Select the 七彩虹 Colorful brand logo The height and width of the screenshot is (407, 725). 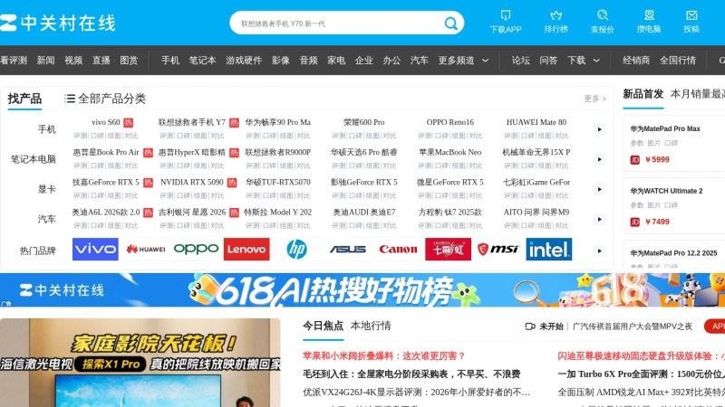click(448, 250)
